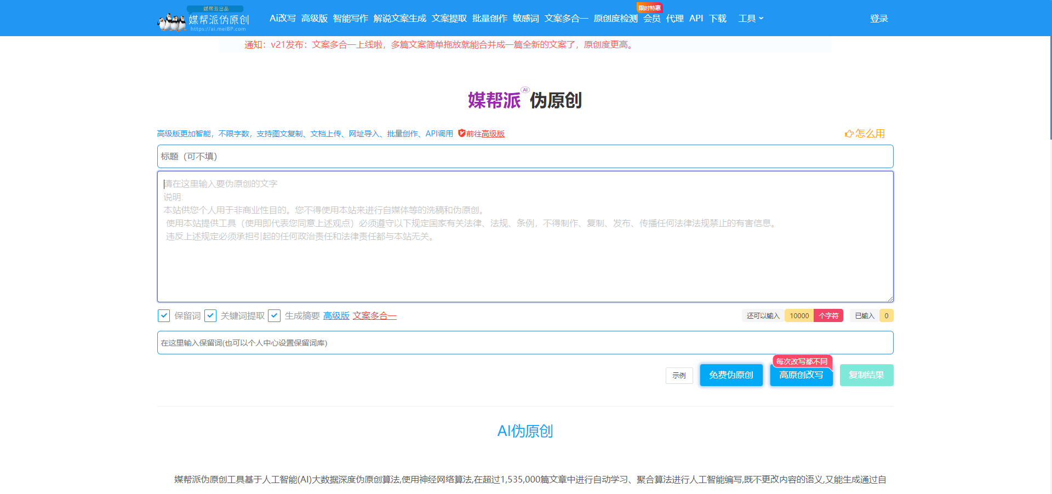Viewport: 1052px width, 494px height.
Task: Select 文案提取 in navigation
Action: tap(449, 19)
